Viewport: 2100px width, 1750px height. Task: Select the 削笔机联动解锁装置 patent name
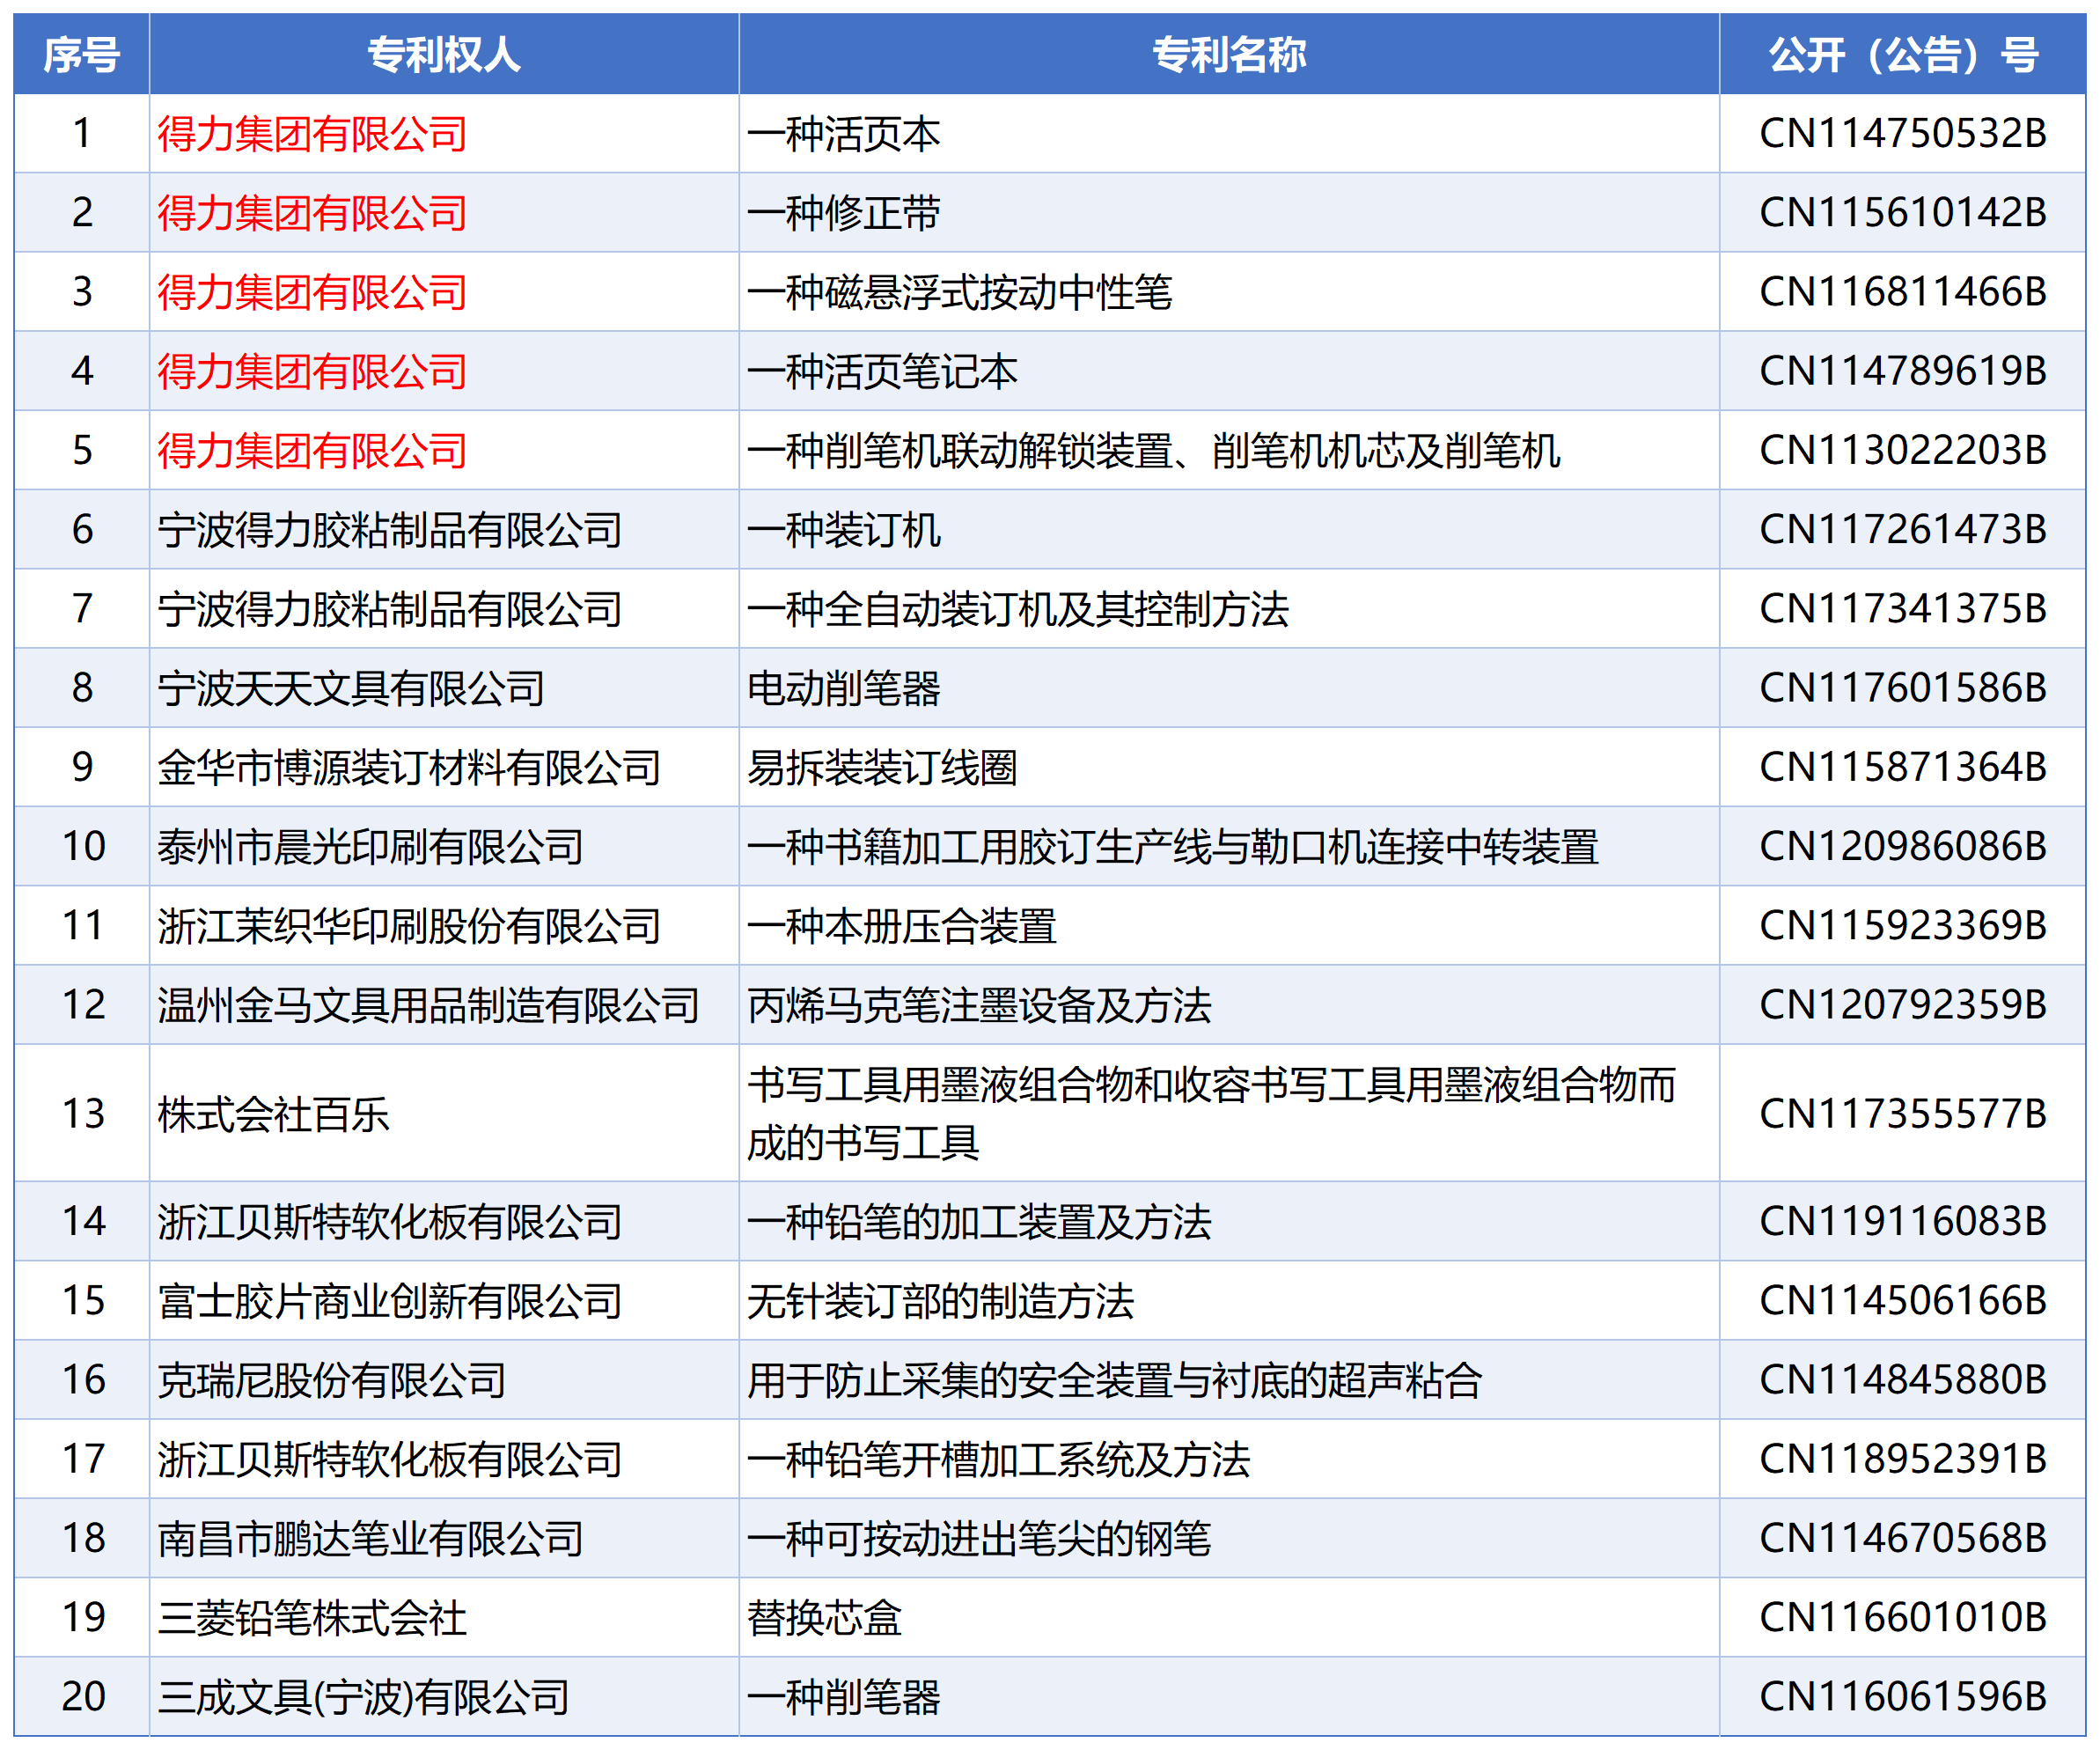pyautogui.click(x=1153, y=450)
